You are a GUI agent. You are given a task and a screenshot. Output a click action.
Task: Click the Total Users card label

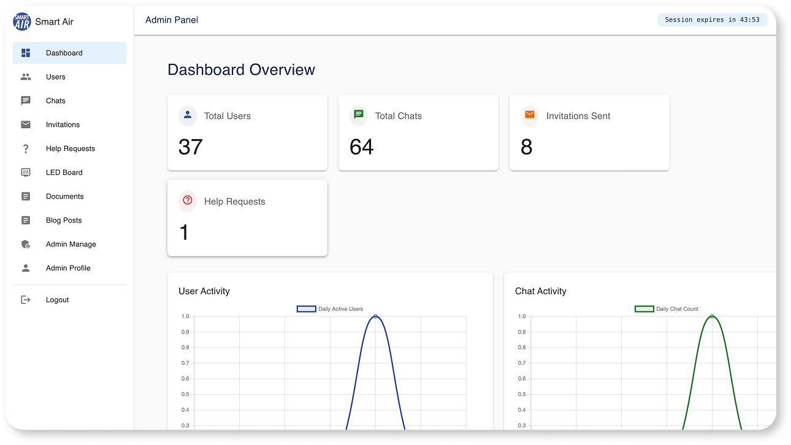point(227,116)
